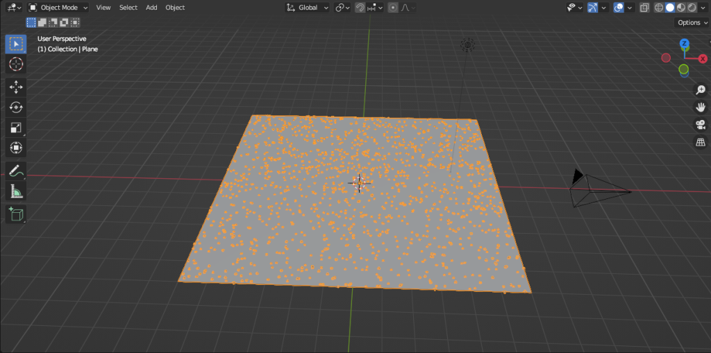Choose the Rotate tool
Image resolution: width=711 pixels, height=353 pixels.
(x=15, y=107)
